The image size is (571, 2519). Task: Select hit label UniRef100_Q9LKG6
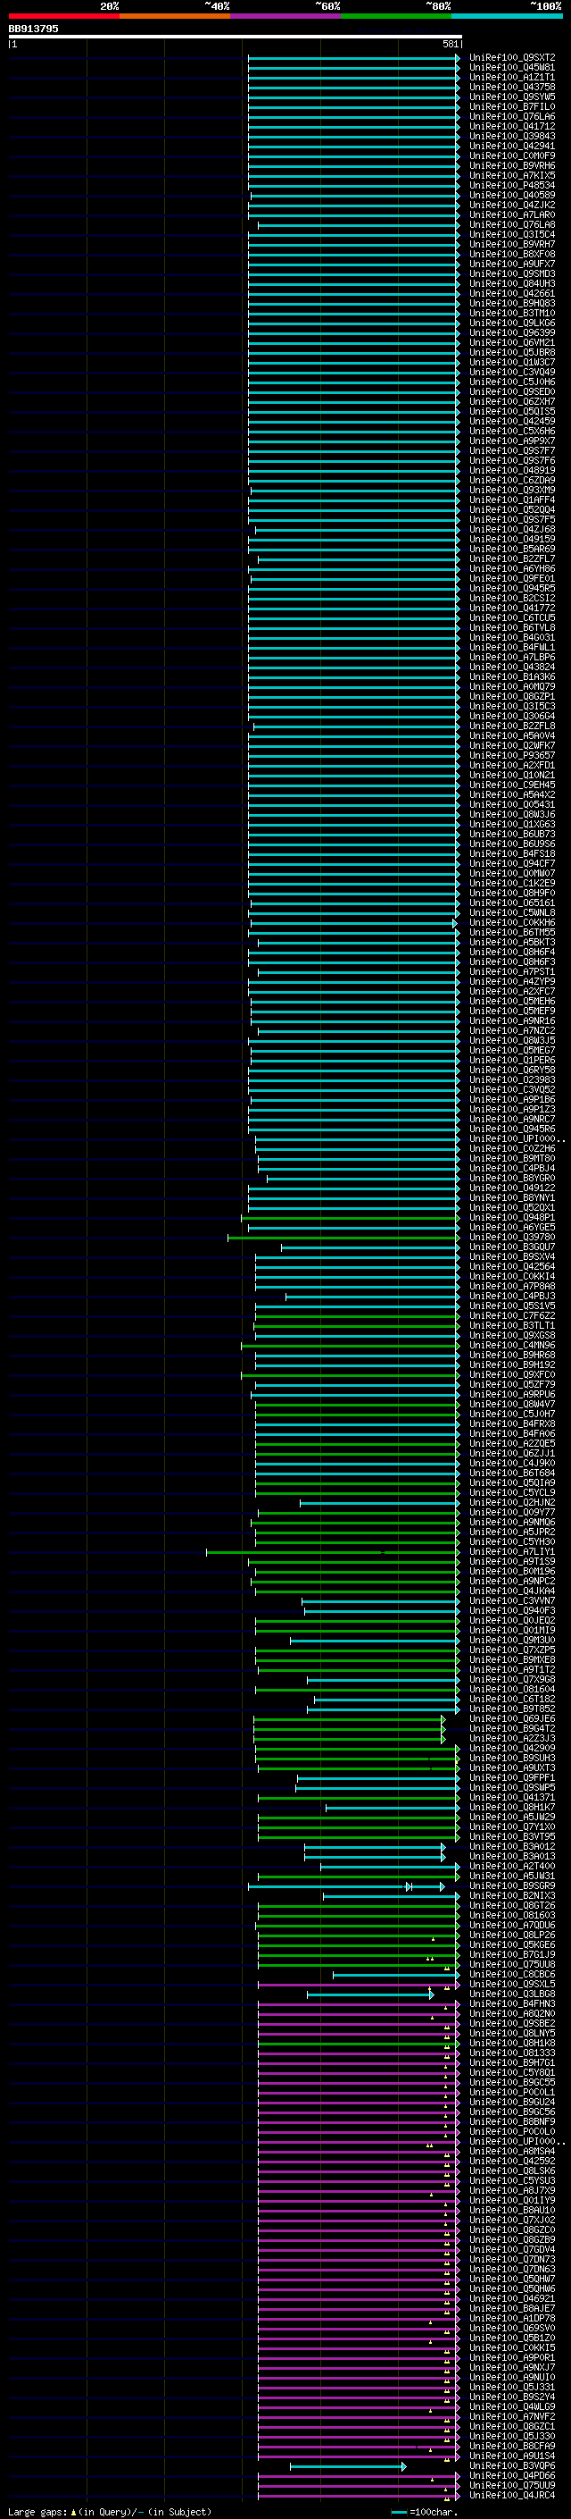(511, 323)
